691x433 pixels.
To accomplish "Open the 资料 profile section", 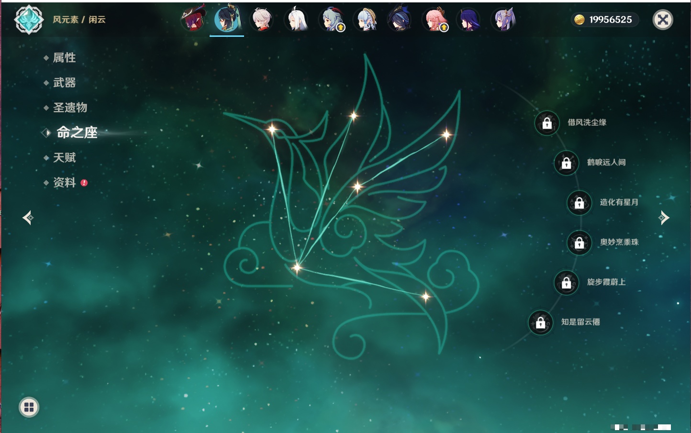I will pyautogui.click(x=64, y=182).
